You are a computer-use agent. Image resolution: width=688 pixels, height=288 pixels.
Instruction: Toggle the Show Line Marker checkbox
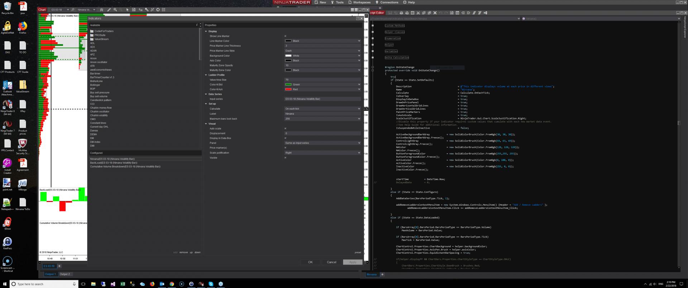pos(285,36)
